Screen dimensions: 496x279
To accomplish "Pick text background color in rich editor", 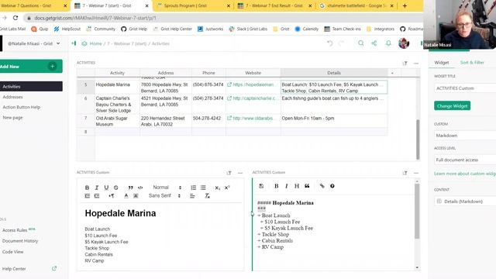I will tap(136, 196).
